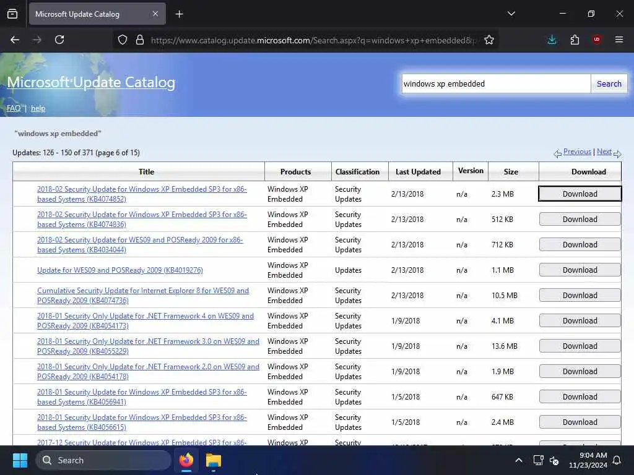The height and width of the screenshot is (475, 634).
Task: Go back to the previous page
Action: click(x=15, y=40)
